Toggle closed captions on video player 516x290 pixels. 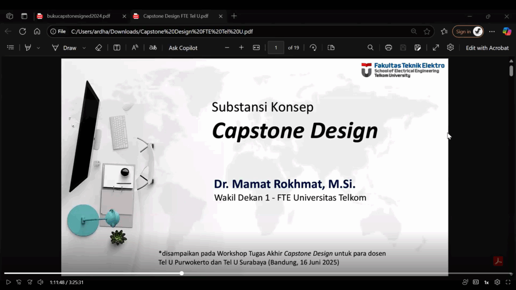tap(476, 282)
